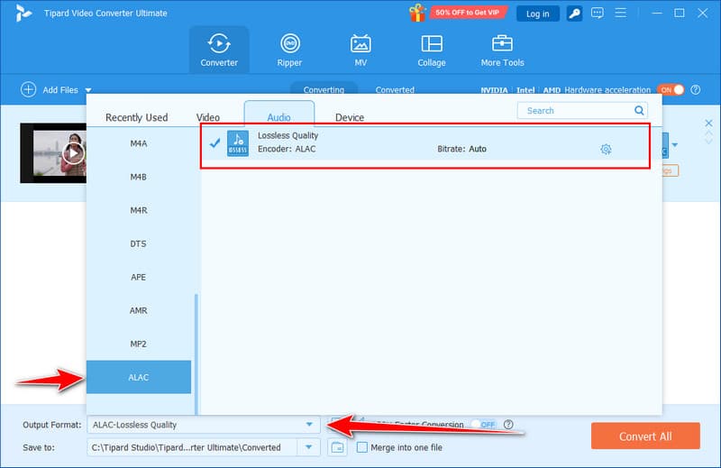
Task: Select the Lossless Quality ALAC preset
Action: coord(425,145)
